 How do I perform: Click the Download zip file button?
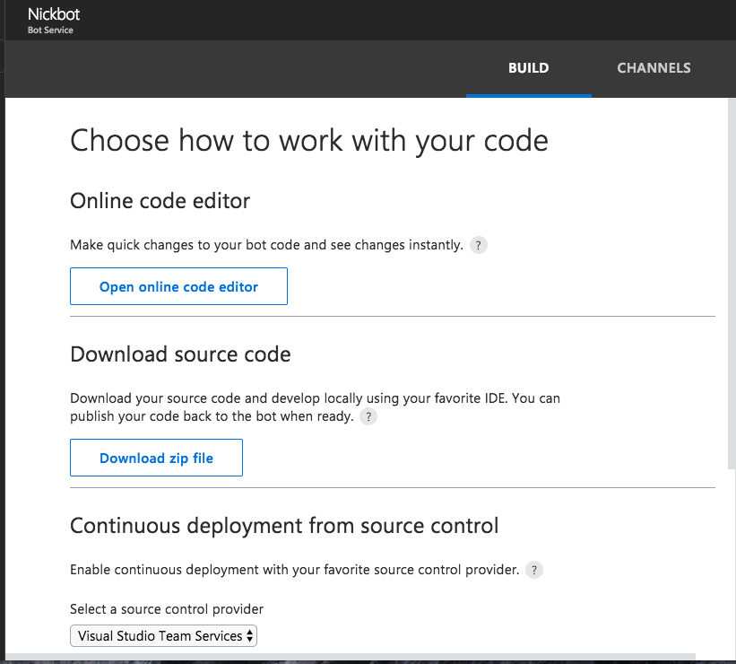click(156, 458)
